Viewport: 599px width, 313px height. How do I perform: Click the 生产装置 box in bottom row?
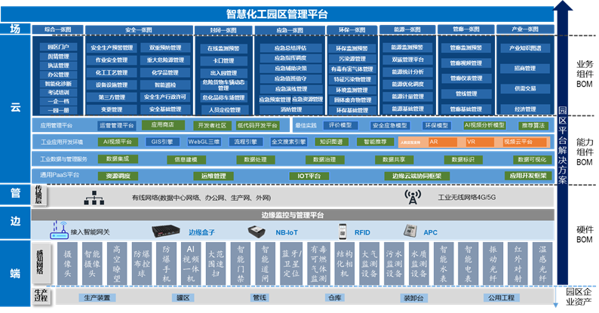tap(99, 298)
